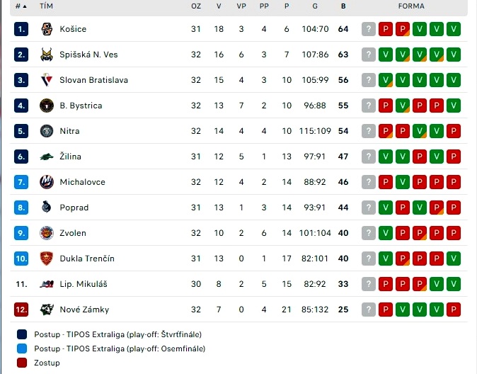Sort standings by G goals column header
This screenshot has width=477, height=374.
point(315,6)
